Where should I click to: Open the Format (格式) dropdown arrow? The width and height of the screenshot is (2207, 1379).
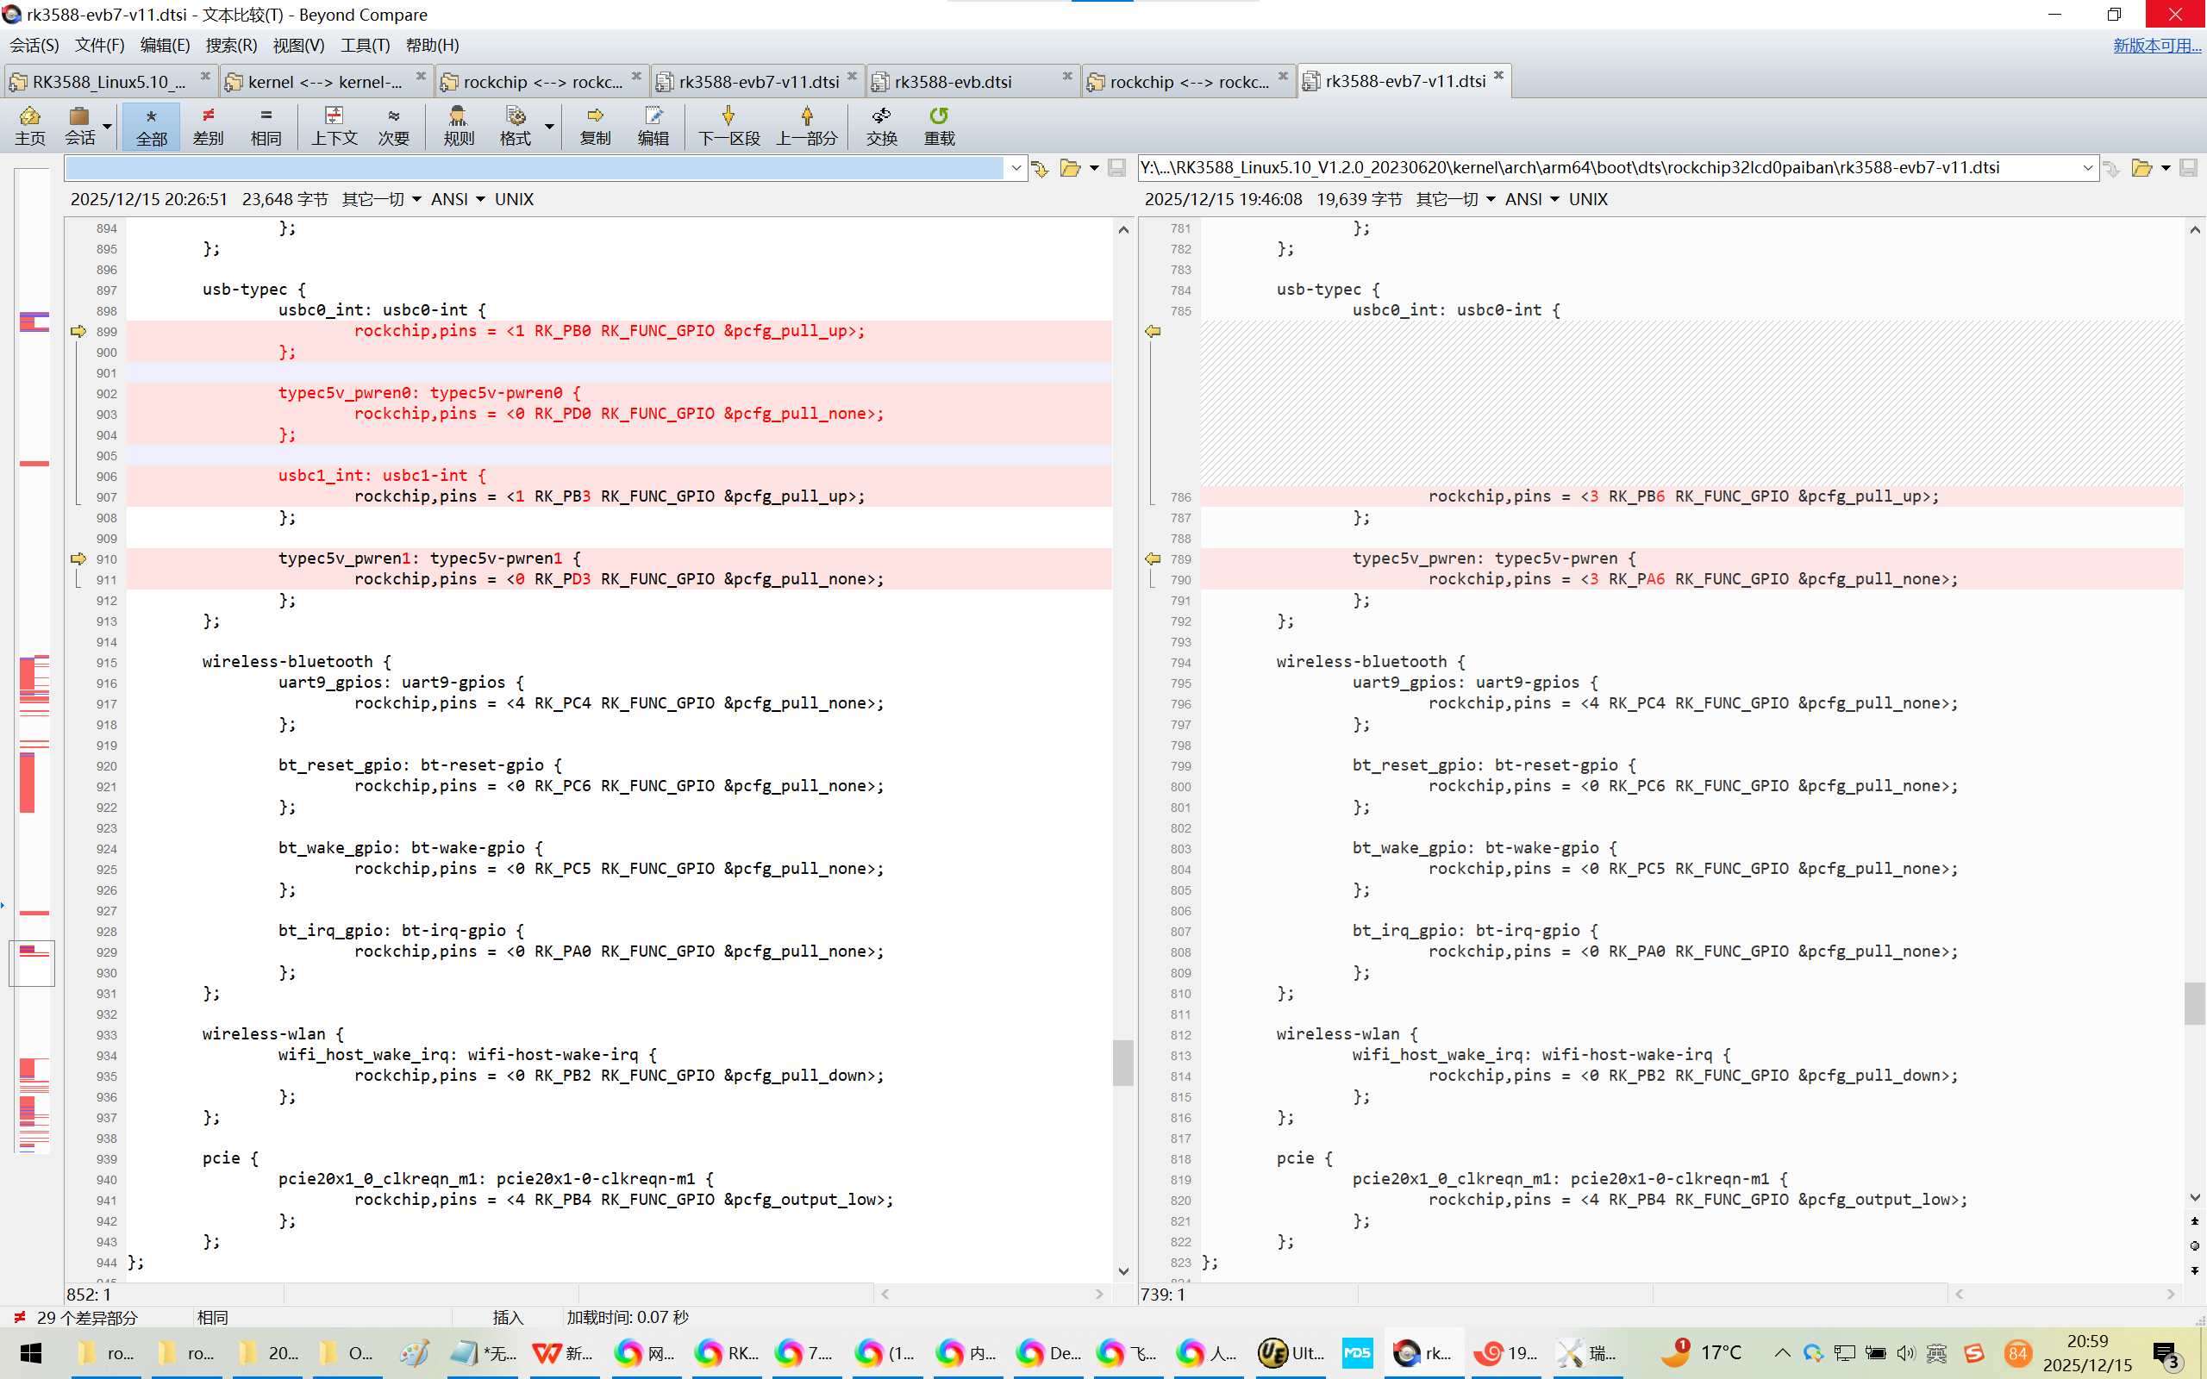550,125
